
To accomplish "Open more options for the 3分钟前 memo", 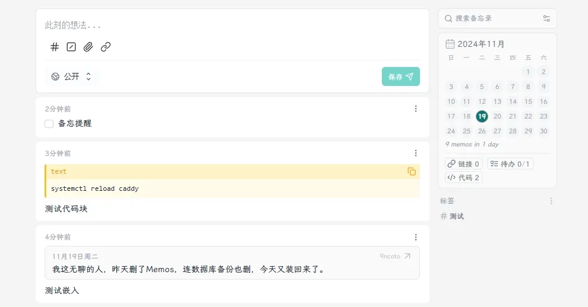I will click(416, 153).
